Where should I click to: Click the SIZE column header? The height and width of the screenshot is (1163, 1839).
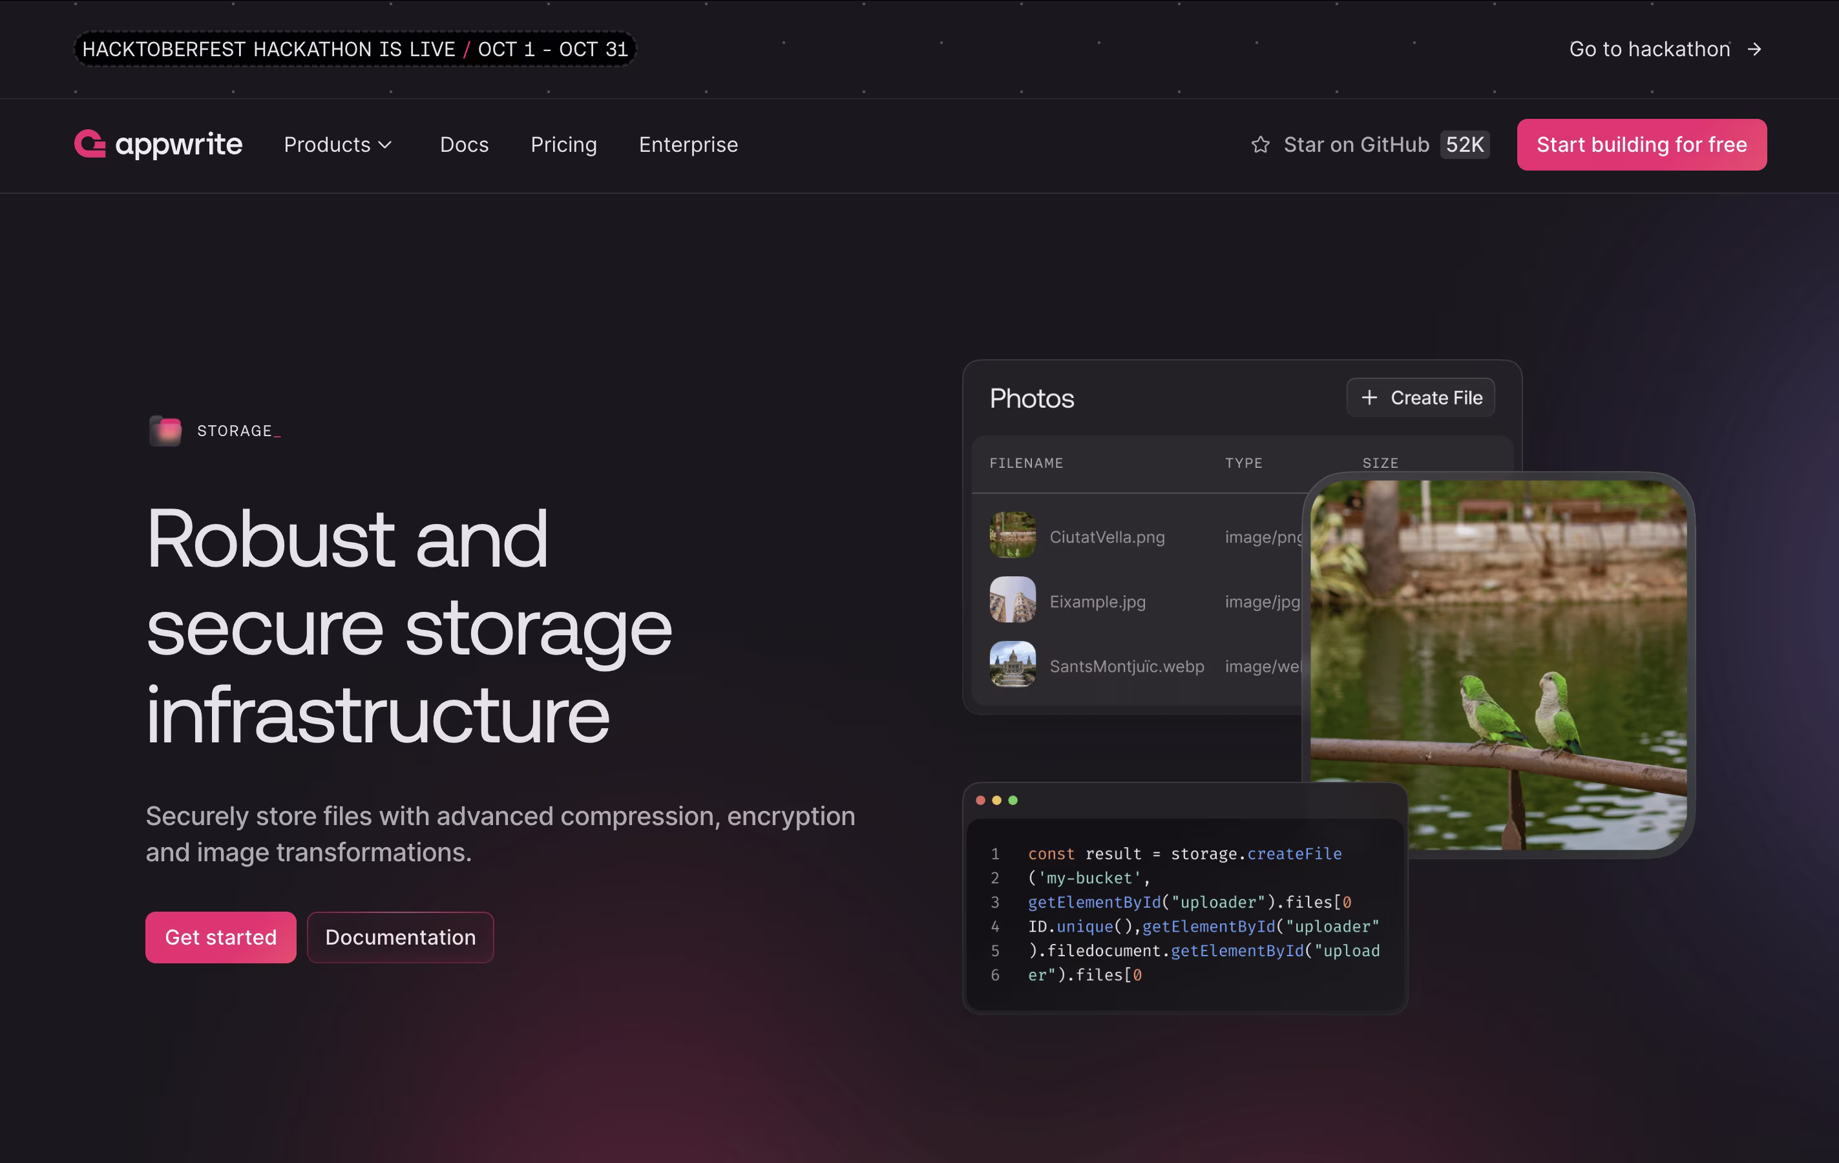pyautogui.click(x=1380, y=463)
